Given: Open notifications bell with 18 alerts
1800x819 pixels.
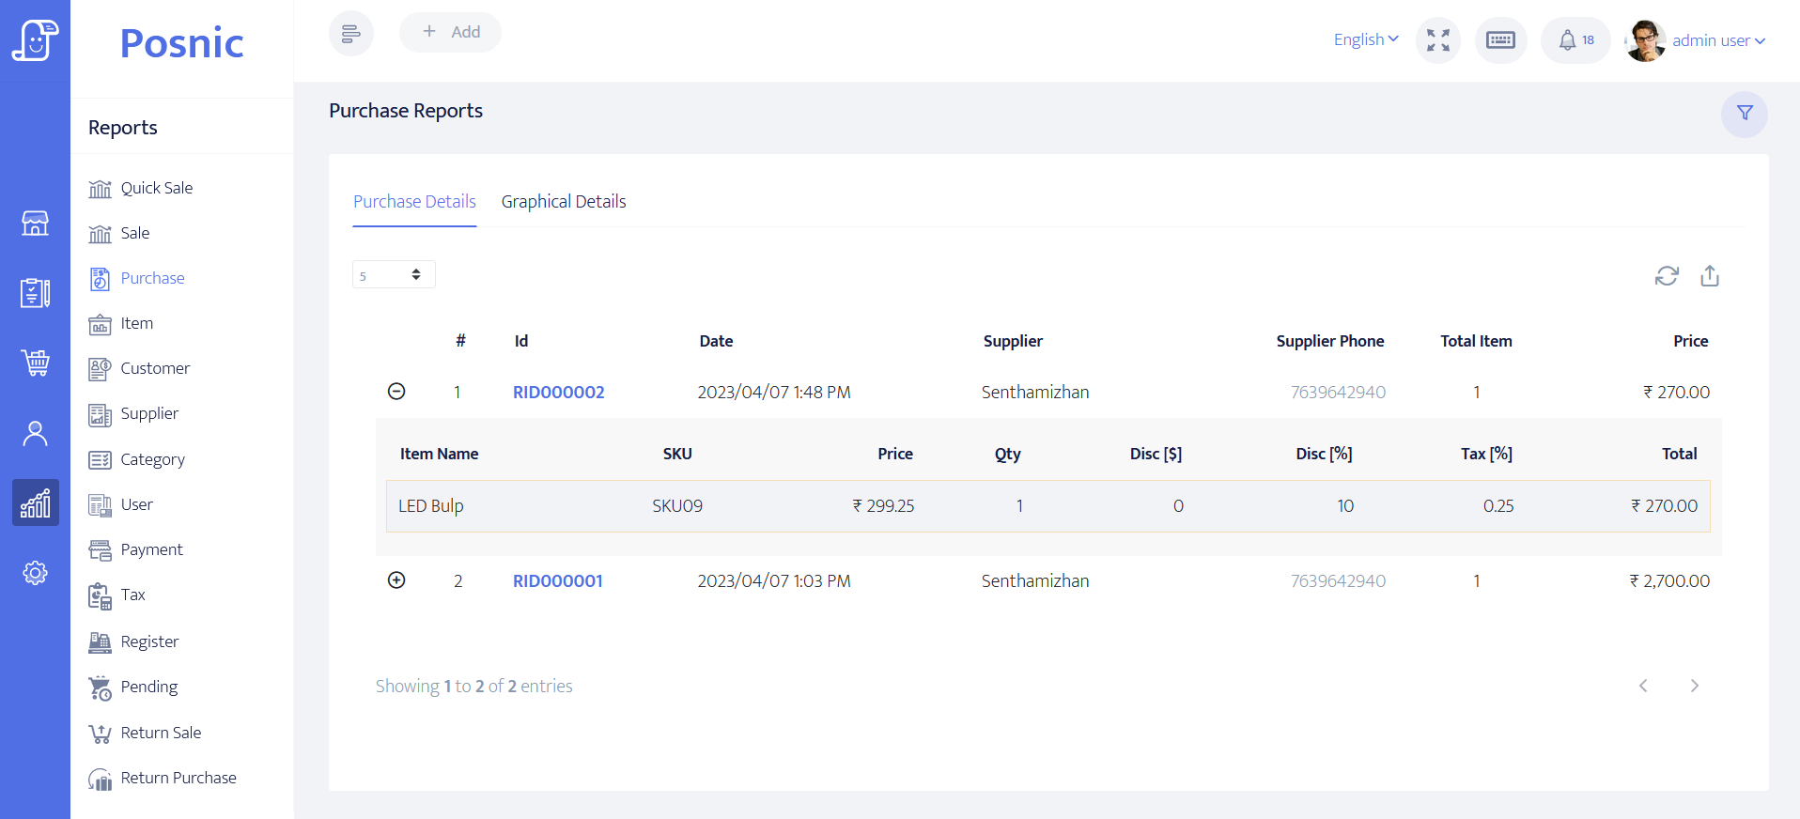Looking at the screenshot, I should click(1575, 40).
